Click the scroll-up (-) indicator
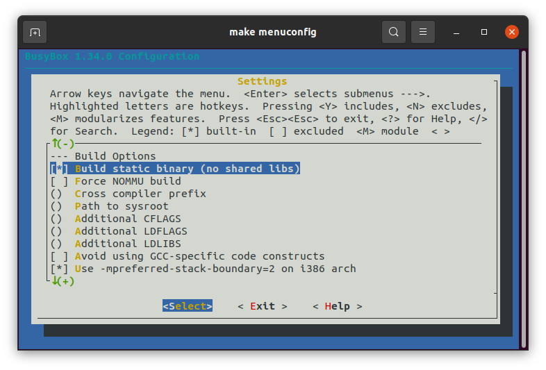Viewport: 546px width, 370px height. pyautogui.click(x=63, y=144)
